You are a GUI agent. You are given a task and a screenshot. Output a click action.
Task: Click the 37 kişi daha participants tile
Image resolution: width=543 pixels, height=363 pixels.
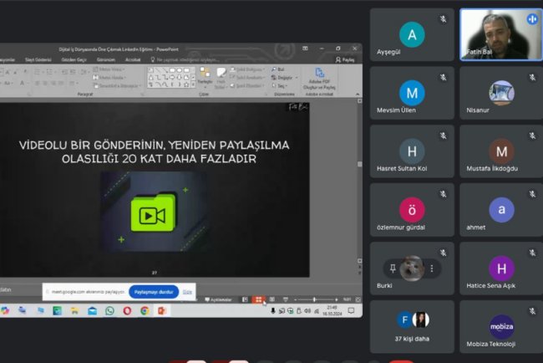click(411, 326)
